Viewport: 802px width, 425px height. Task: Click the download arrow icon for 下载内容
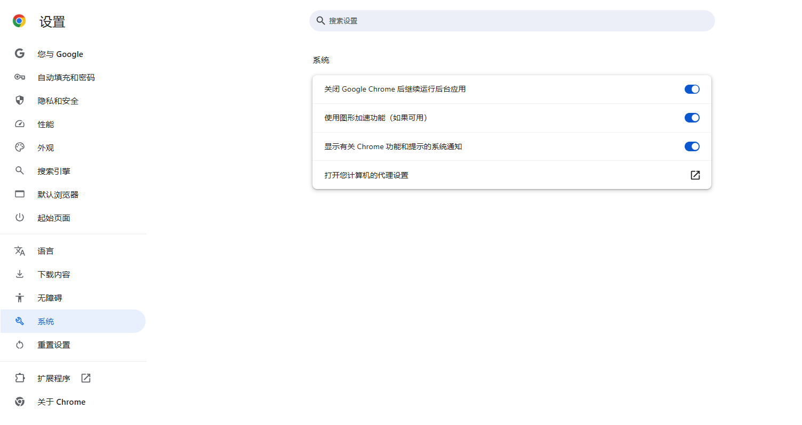point(20,274)
